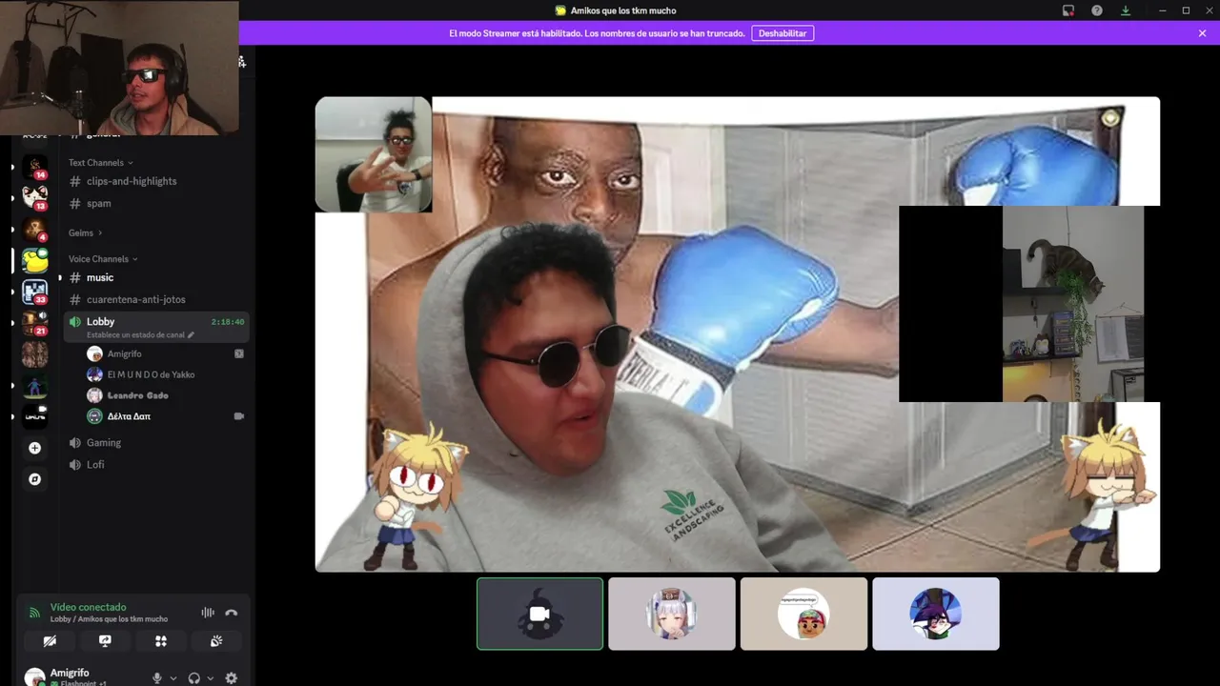
Task: Open Discover servers compass icon
Action: point(35,479)
